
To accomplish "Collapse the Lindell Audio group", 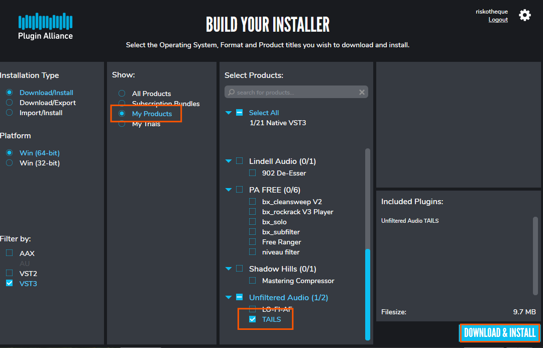I will [x=229, y=161].
